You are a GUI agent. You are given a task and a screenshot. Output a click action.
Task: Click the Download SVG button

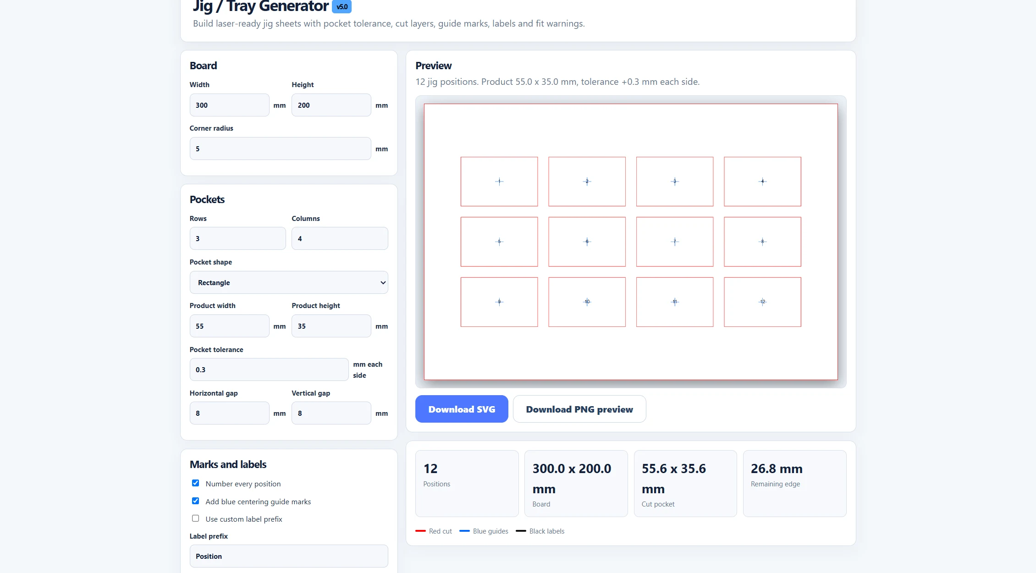462,409
